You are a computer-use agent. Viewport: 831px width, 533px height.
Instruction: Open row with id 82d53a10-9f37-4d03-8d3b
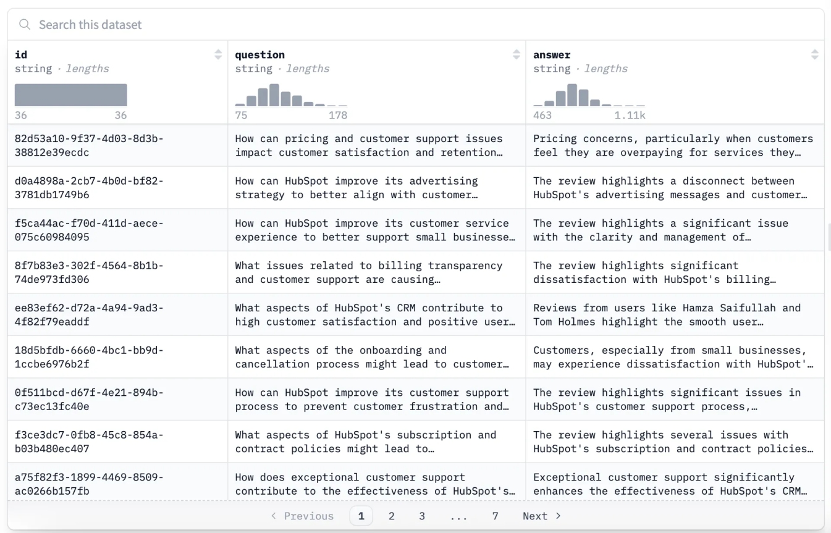pos(90,145)
